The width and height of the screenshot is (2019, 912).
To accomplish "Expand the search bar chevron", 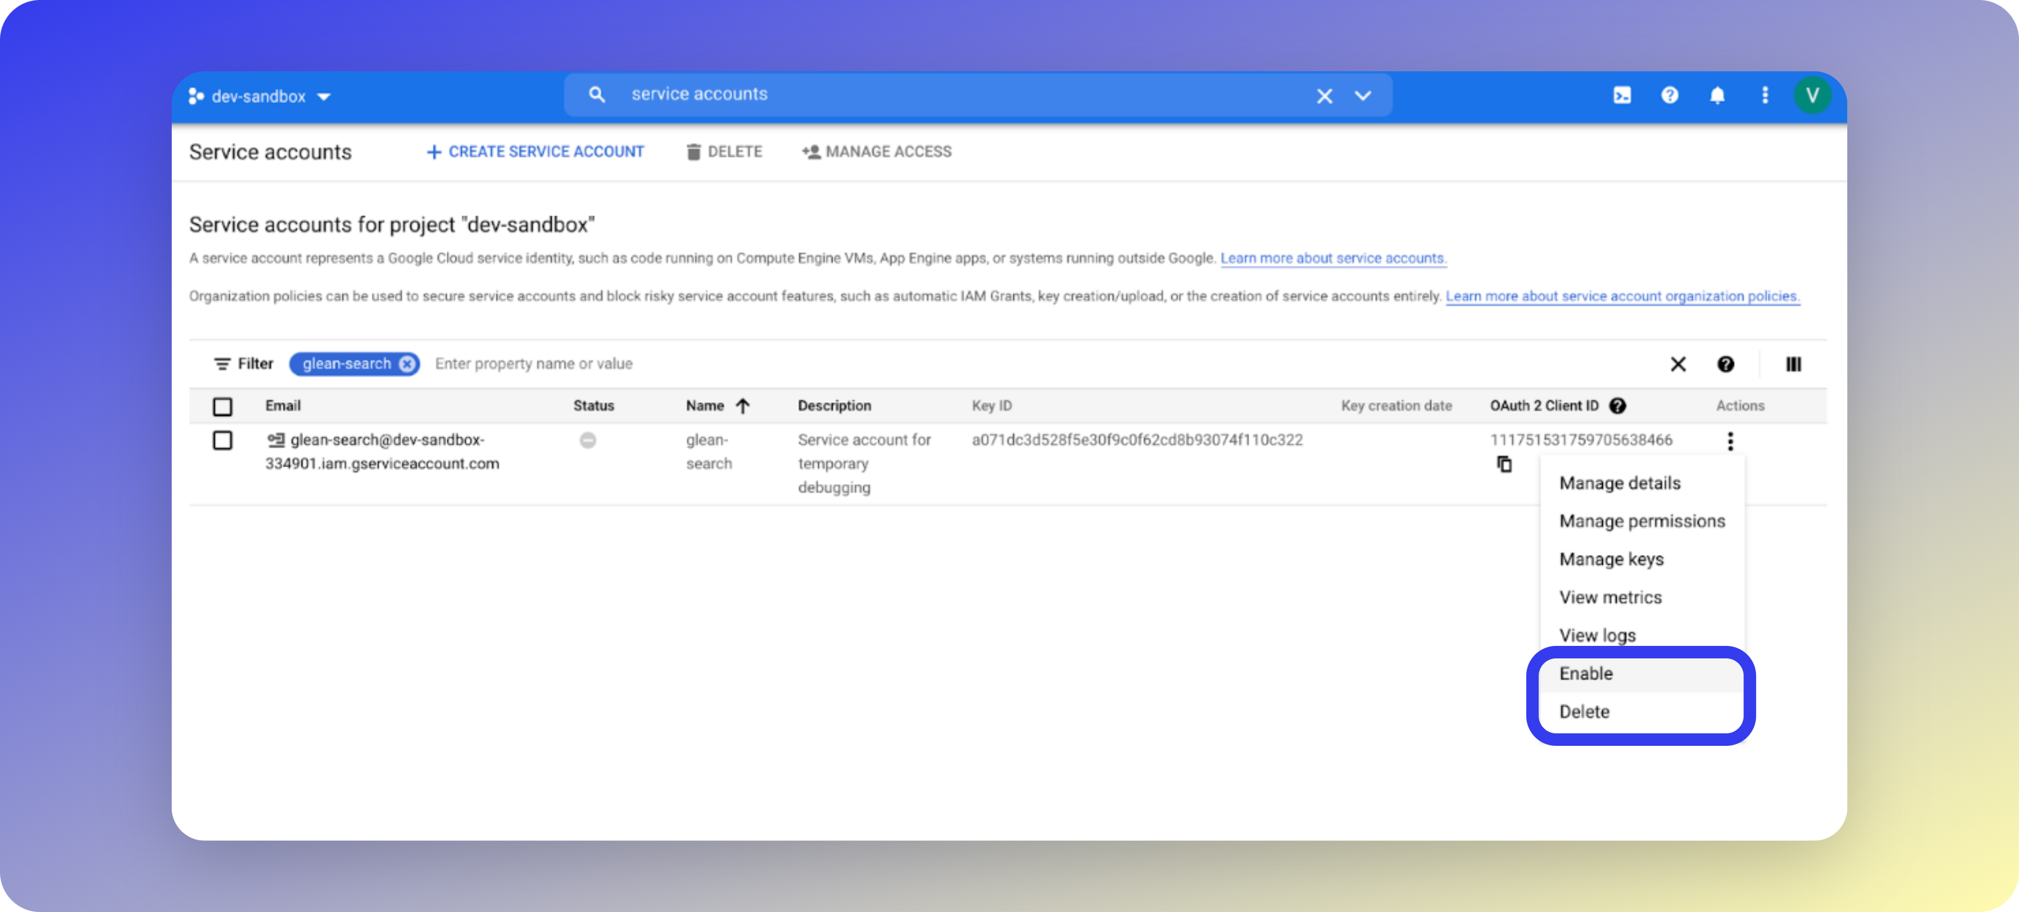I will [1363, 96].
